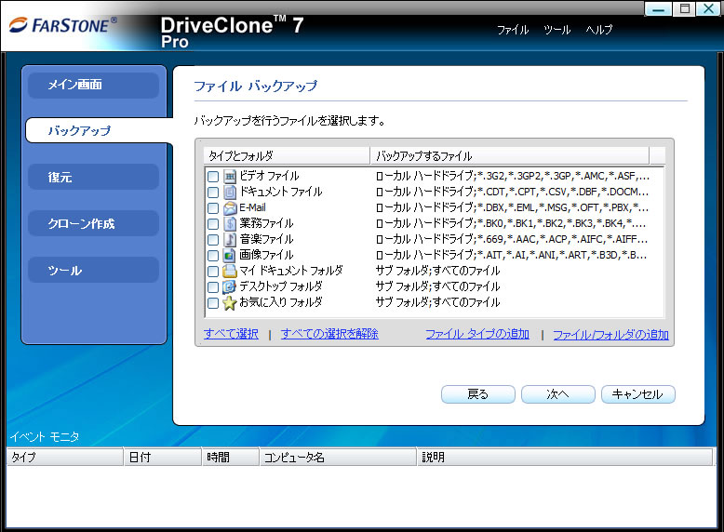Click the 戻る button
The height and width of the screenshot is (532, 724).
coord(478,394)
